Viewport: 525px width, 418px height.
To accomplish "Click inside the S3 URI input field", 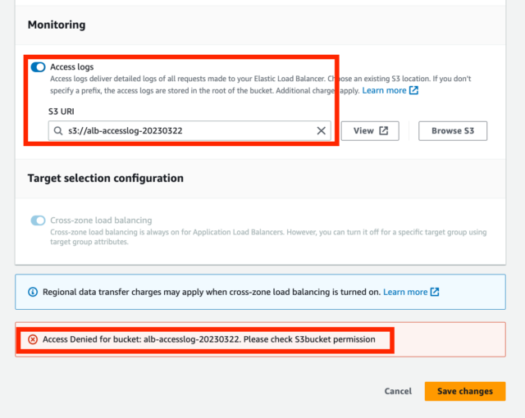I will coord(189,131).
